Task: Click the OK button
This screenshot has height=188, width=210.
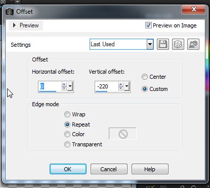Action: pyautogui.click(x=68, y=169)
